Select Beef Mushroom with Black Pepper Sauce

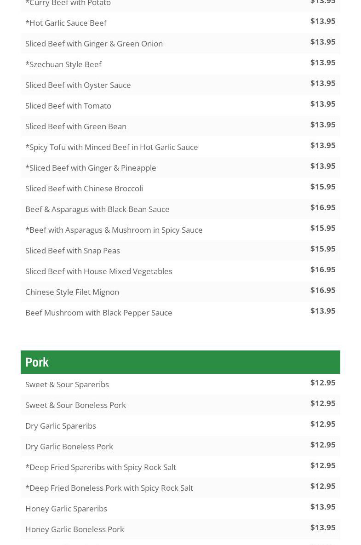coord(99,313)
